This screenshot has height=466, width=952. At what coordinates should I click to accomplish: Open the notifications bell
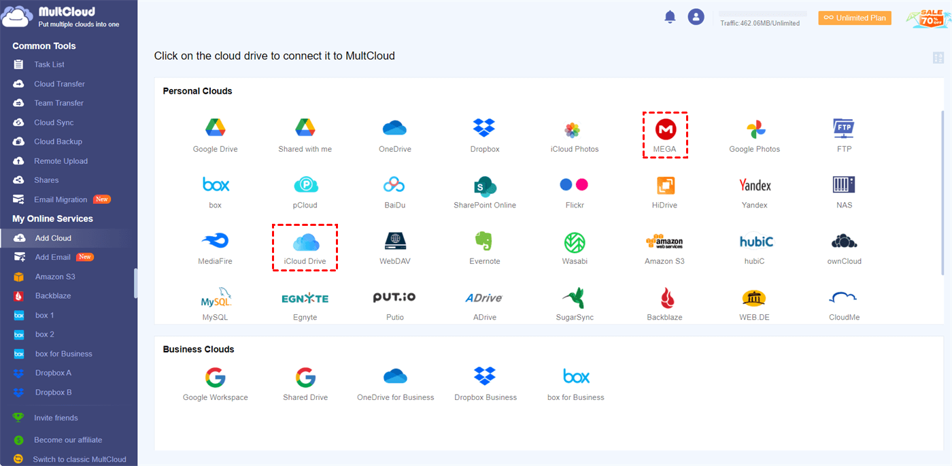coord(670,17)
